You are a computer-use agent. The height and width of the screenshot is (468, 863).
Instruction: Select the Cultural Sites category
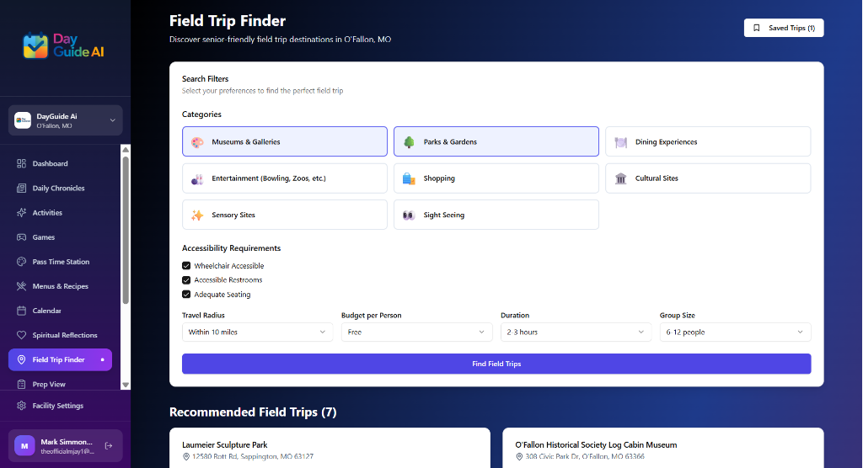(708, 178)
